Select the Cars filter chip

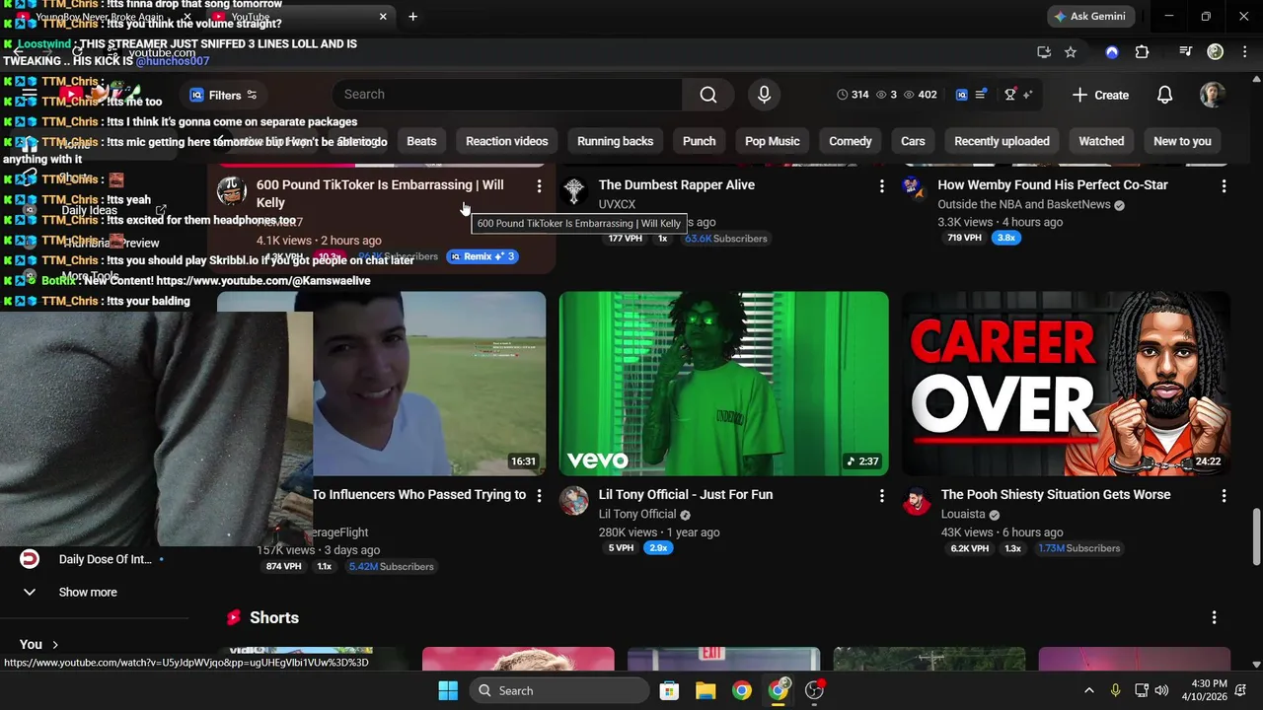tap(913, 141)
